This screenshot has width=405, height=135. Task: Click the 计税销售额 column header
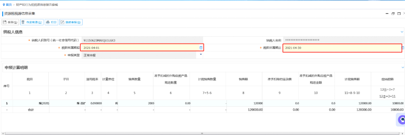(x=352, y=79)
